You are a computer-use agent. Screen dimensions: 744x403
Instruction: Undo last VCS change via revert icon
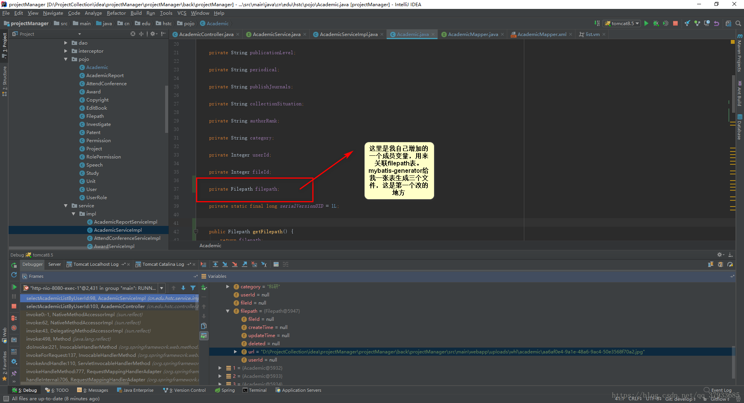(716, 24)
